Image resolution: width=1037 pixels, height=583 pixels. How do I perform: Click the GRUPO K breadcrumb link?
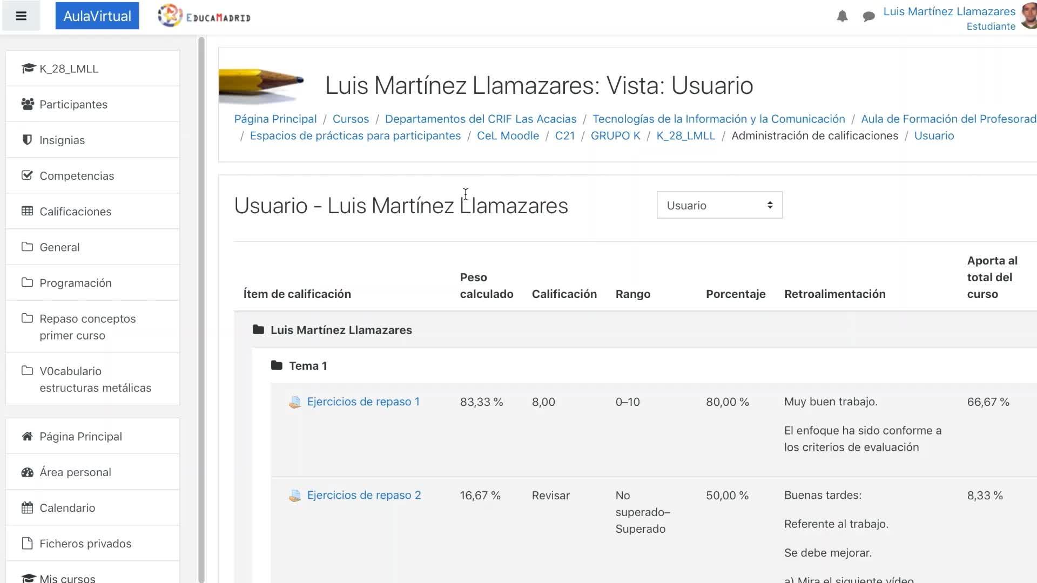click(615, 135)
